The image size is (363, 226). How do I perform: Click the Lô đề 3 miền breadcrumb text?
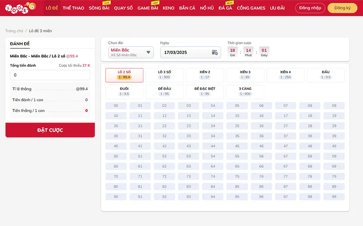point(40,31)
